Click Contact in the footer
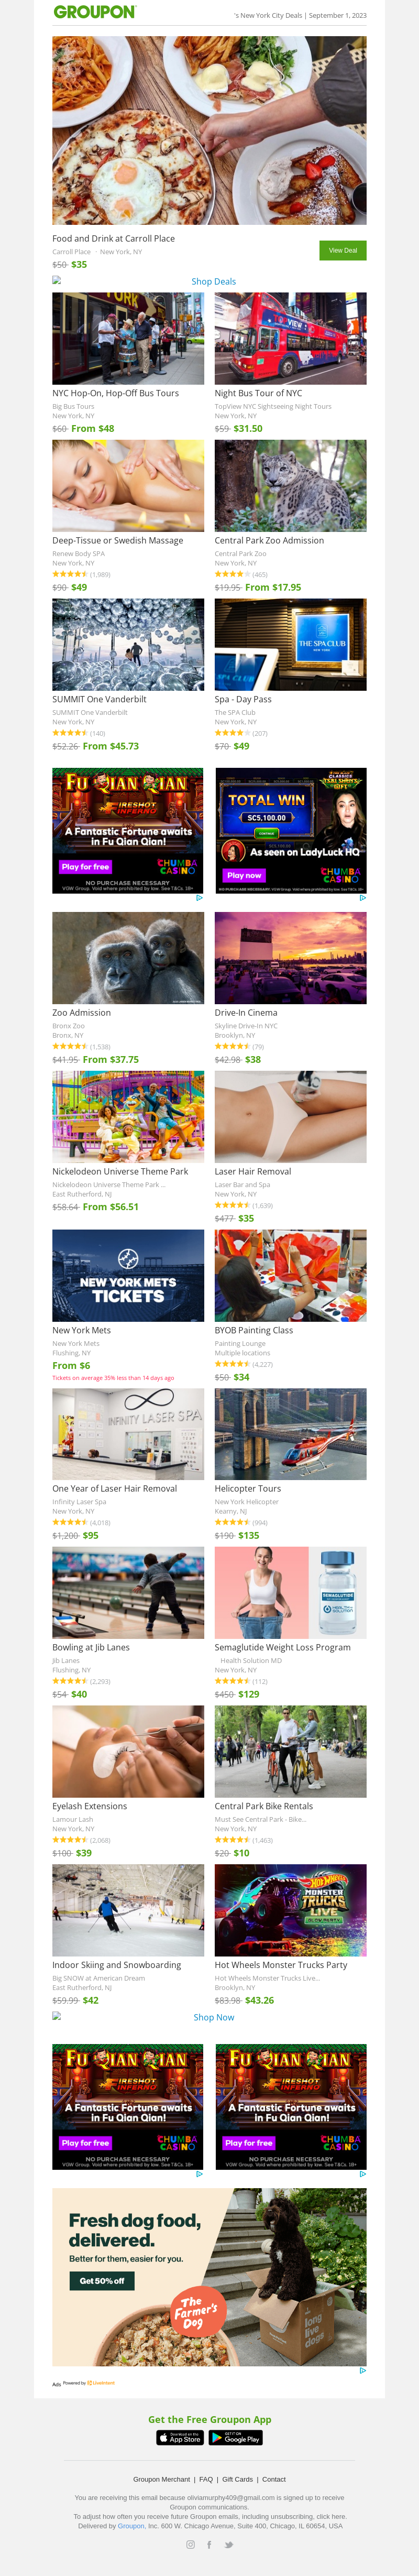 274,2479
